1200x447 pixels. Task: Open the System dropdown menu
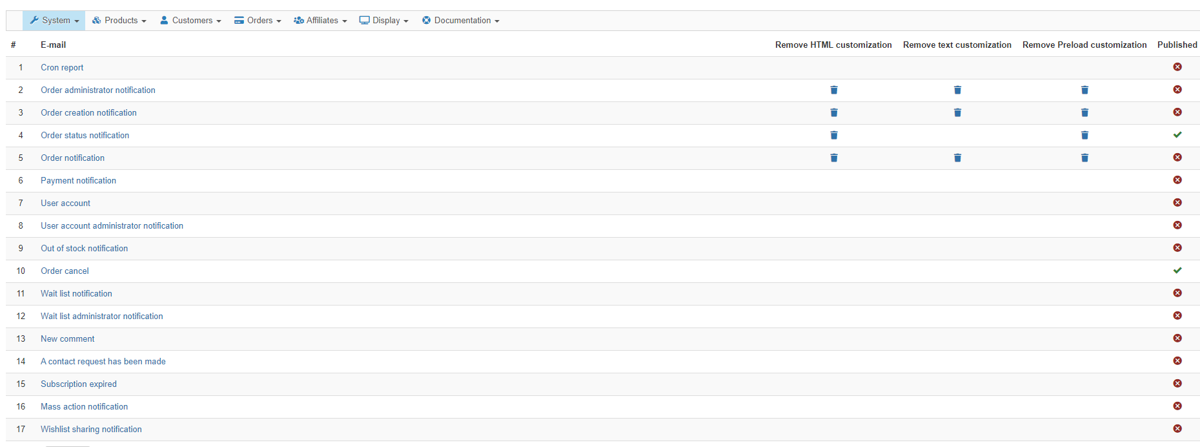(x=54, y=21)
